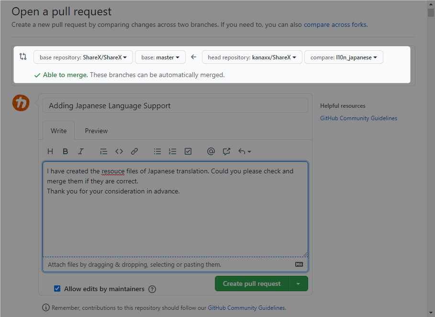Open compare: l10n_japanese branch dropdown
Screen dimensions: 435x317
[344, 57]
